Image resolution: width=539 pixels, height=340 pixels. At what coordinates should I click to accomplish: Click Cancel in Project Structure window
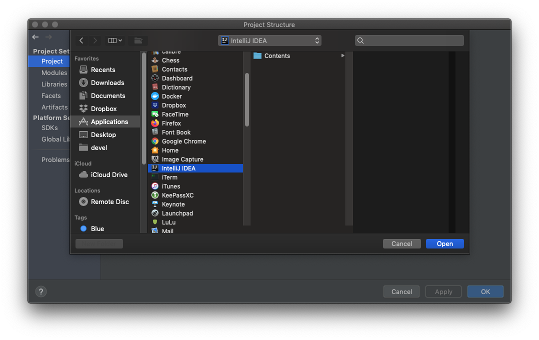click(x=401, y=291)
